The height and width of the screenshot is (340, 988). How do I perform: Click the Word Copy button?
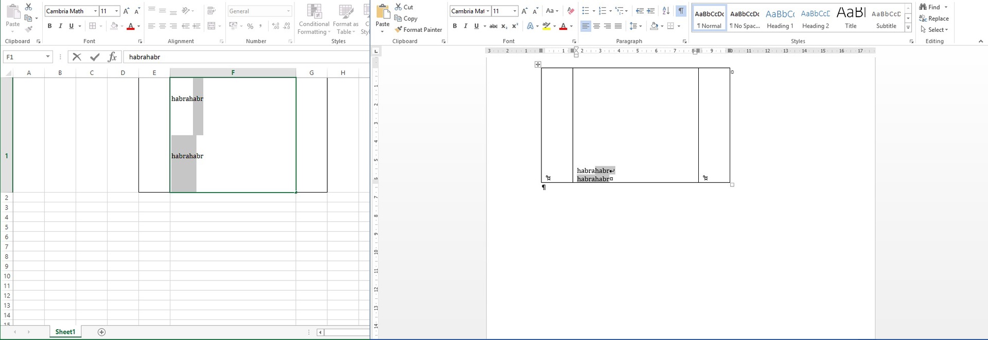point(406,18)
